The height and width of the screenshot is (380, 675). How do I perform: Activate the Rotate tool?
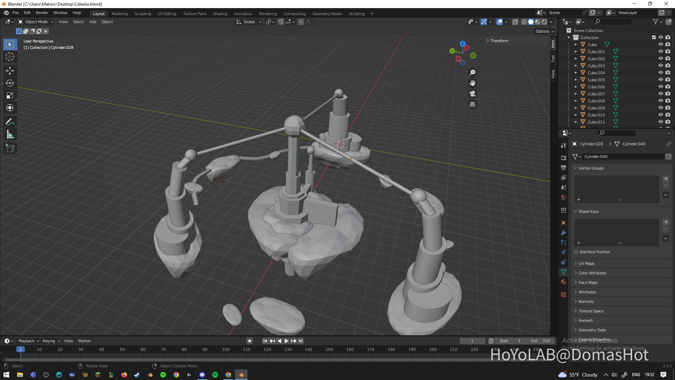pyautogui.click(x=10, y=83)
